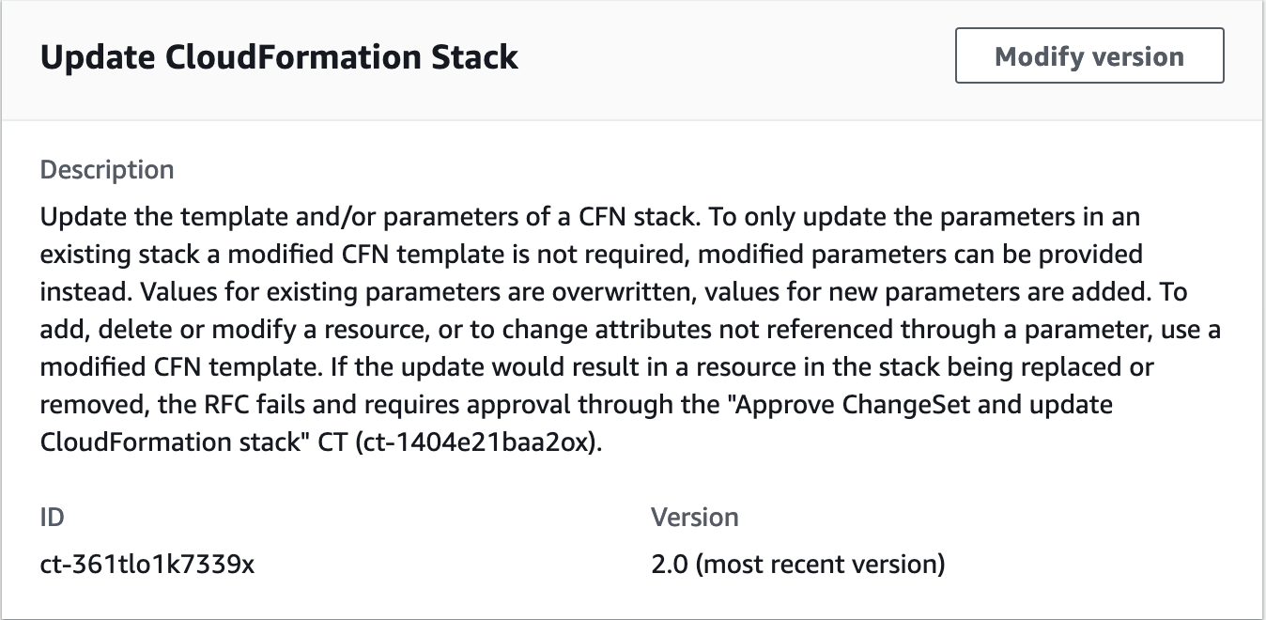Select the version text 2.0 (most recent version)
This screenshot has width=1266, height=620.
tap(796, 565)
